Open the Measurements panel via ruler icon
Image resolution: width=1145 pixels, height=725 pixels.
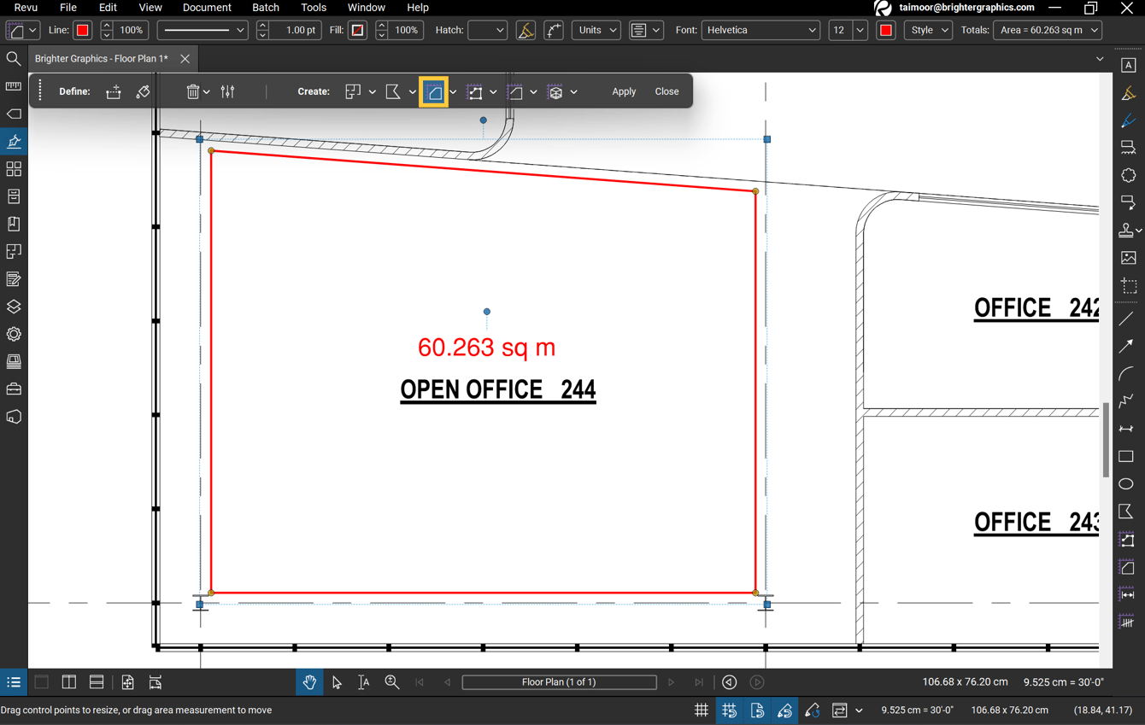coord(13,85)
